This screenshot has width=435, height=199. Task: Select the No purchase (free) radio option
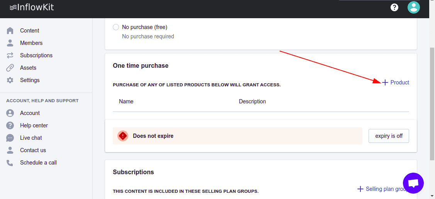[116, 27]
